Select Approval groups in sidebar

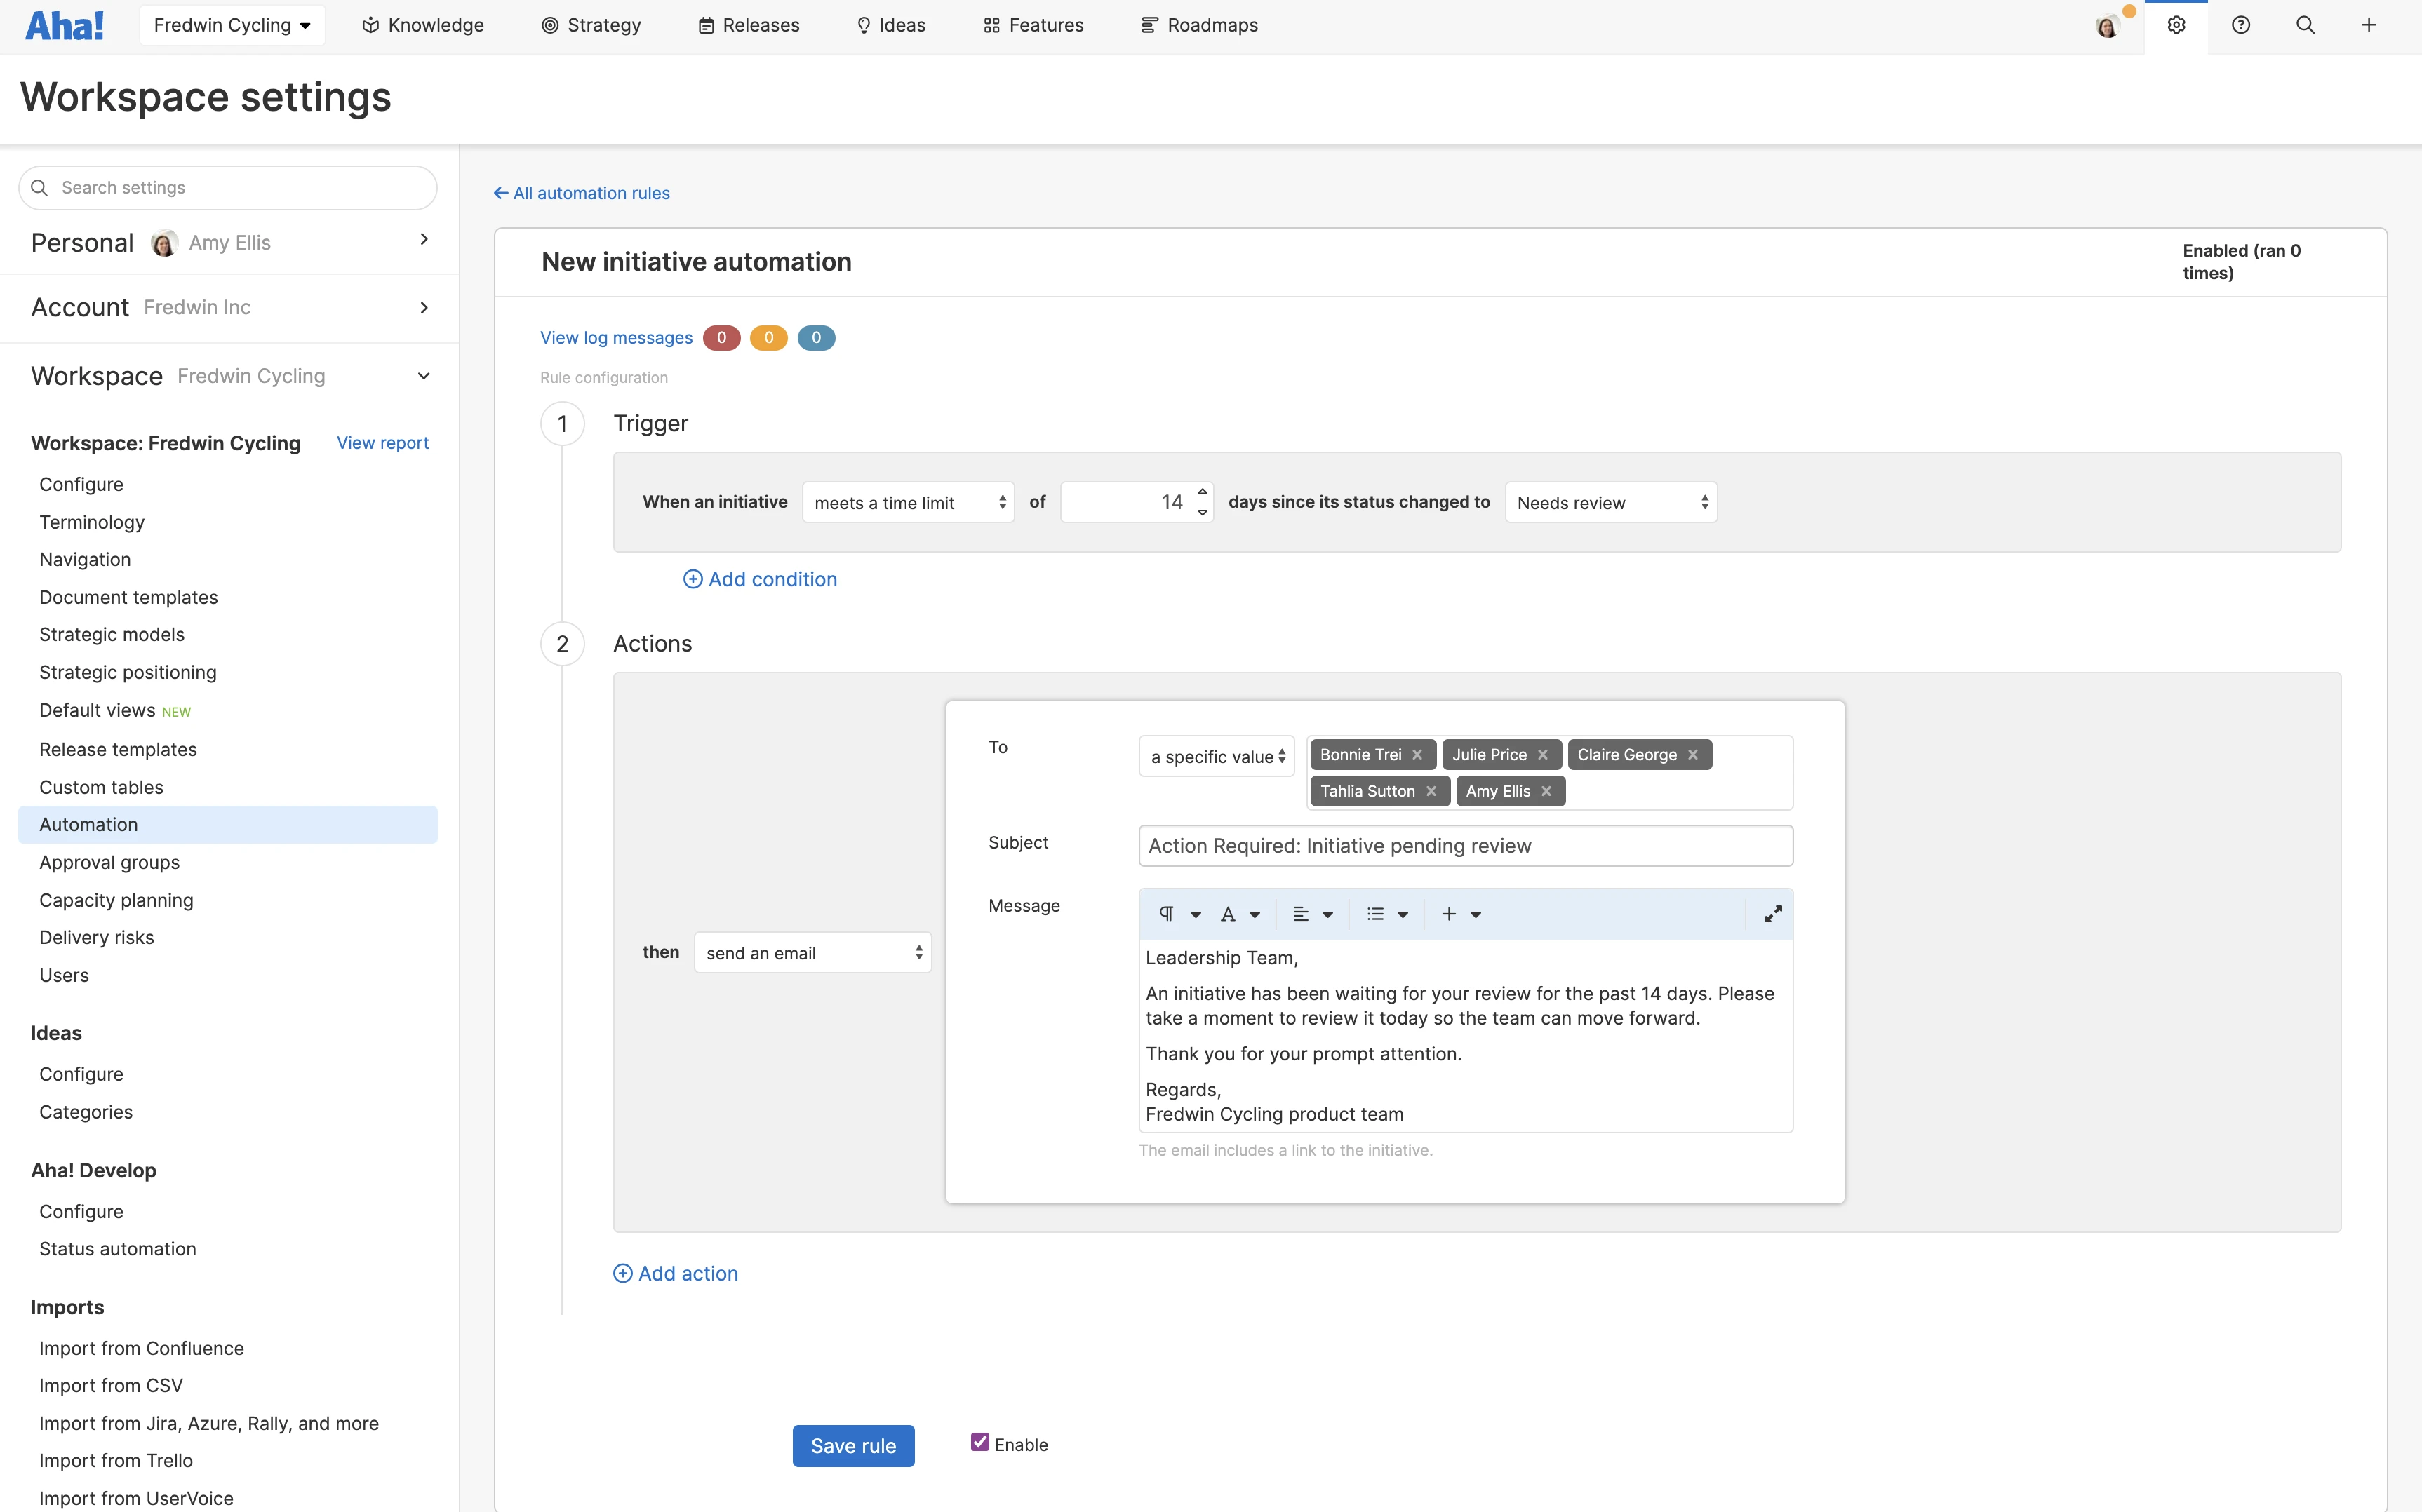tap(109, 862)
